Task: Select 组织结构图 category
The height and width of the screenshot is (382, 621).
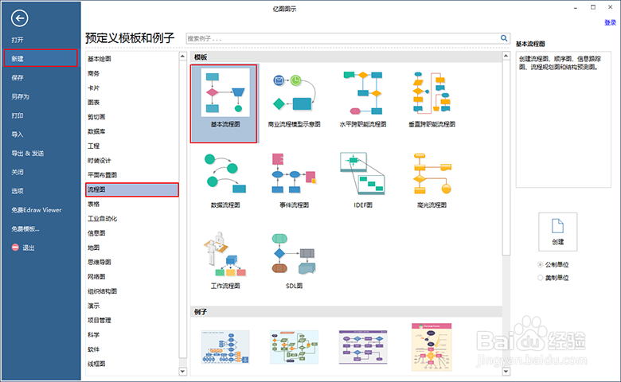Action: coord(102,291)
